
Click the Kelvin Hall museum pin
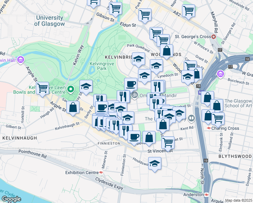21,60
